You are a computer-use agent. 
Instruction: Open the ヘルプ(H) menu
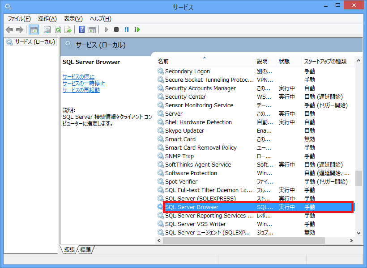[x=100, y=19]
